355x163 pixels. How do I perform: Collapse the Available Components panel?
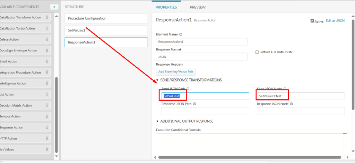click(54, 7)
